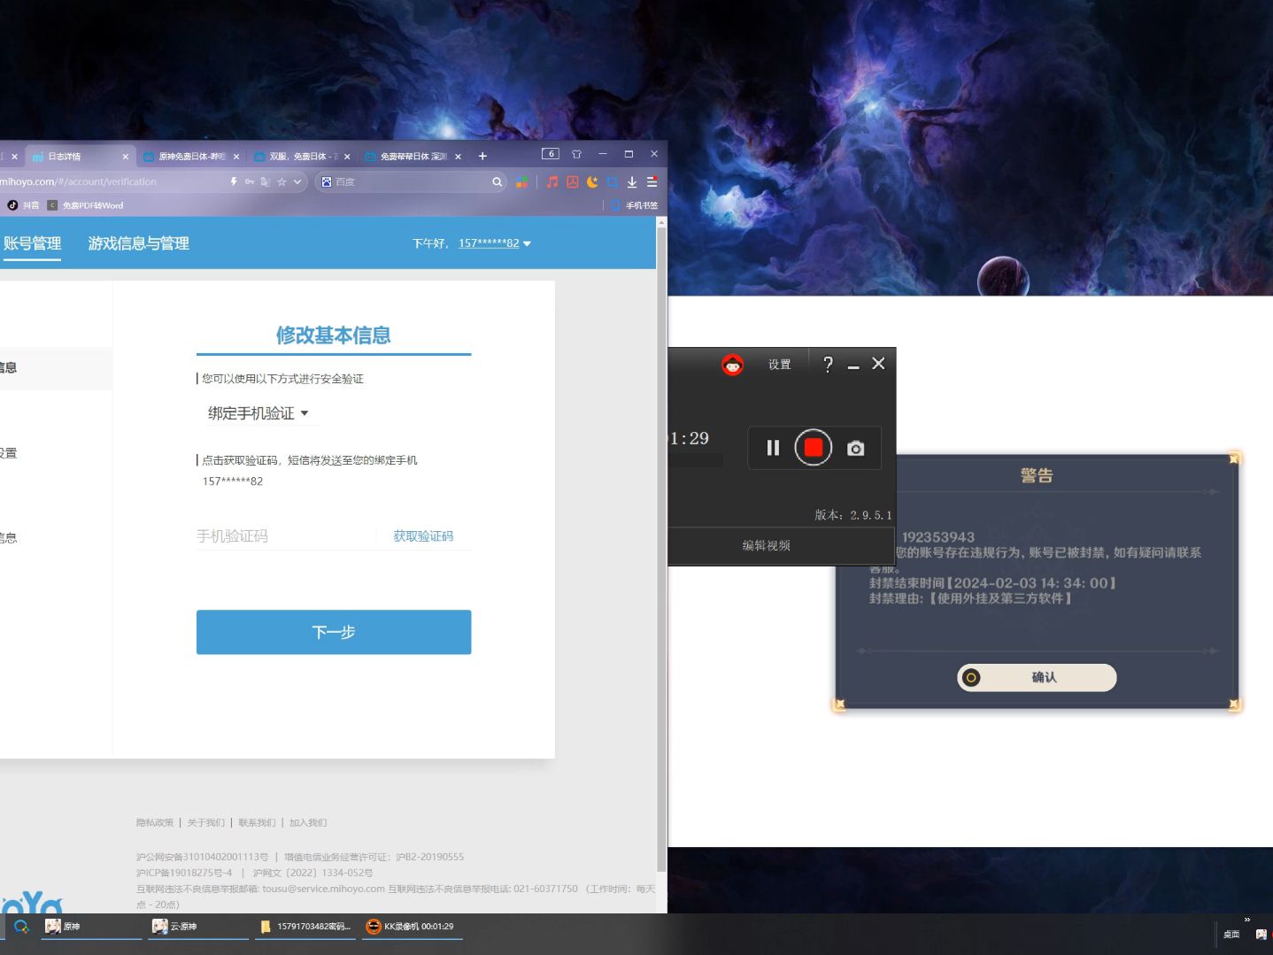Switch to the 原神 taskbar item
Image resolution: width=1273 pixels, height=955 pixels.
pyautogui.click(x=90, y=927)
